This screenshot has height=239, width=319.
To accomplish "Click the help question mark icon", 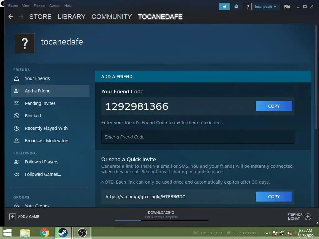I will click(248, 7).
